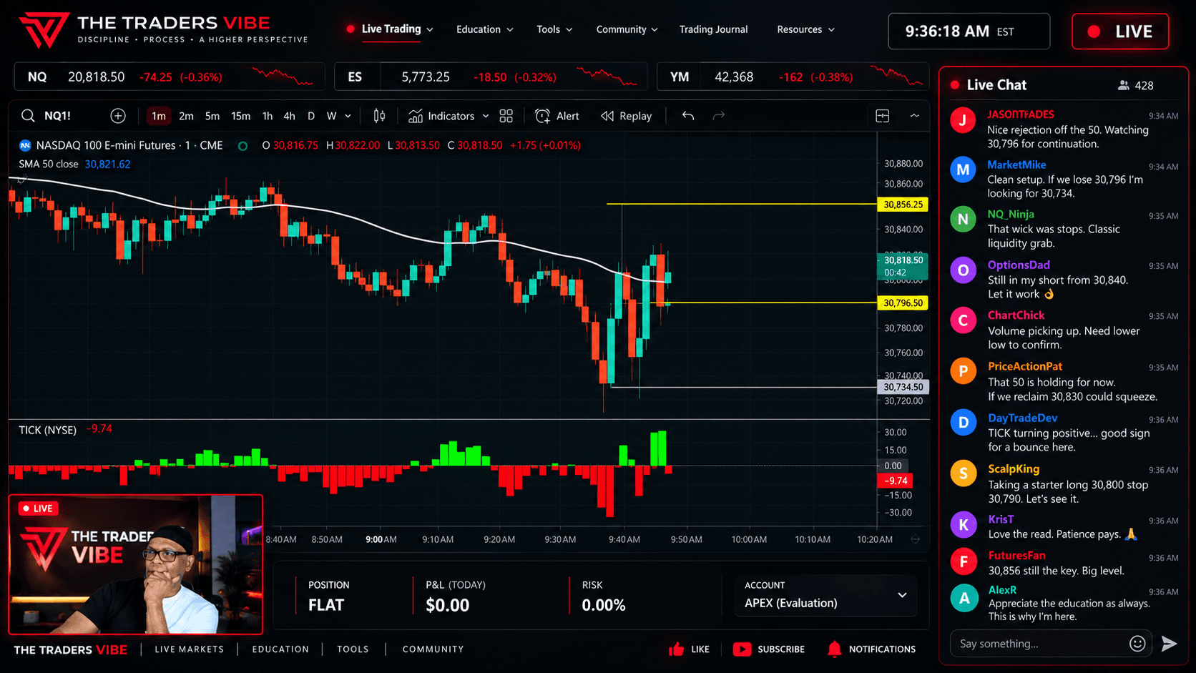Click the TICK (NYSE) indicator label

coord(47,430)
